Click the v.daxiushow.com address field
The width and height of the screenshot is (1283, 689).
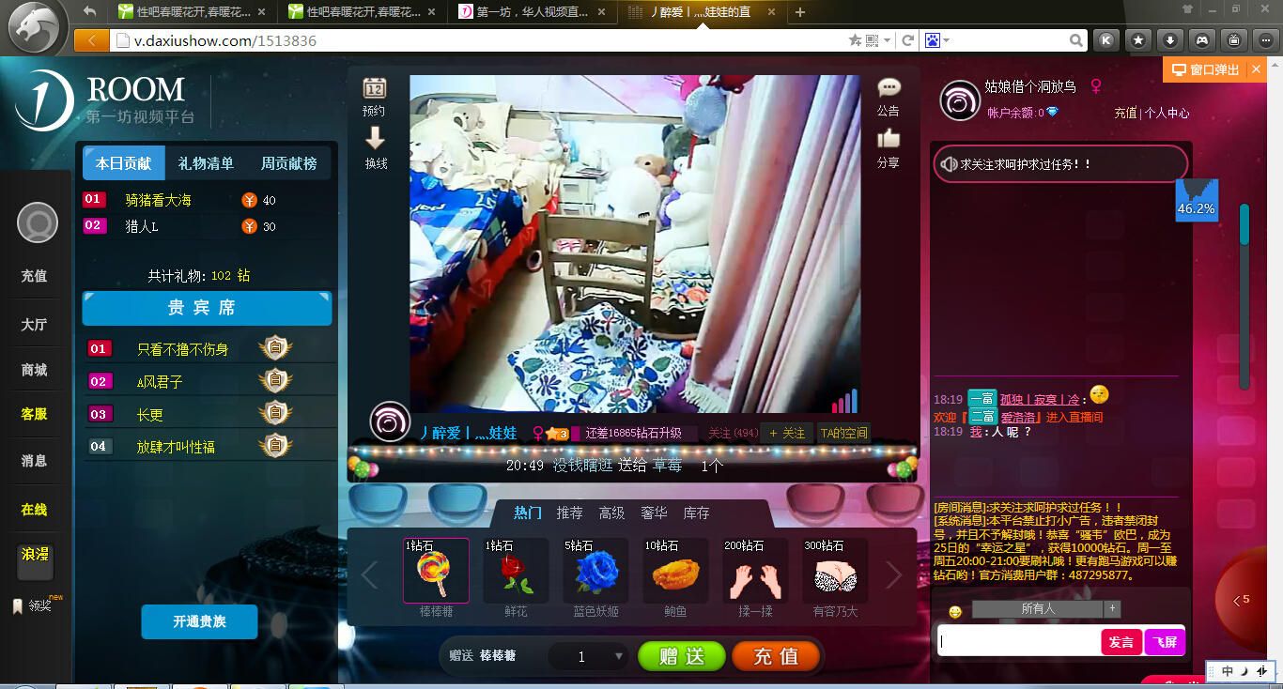click(479, 40)
